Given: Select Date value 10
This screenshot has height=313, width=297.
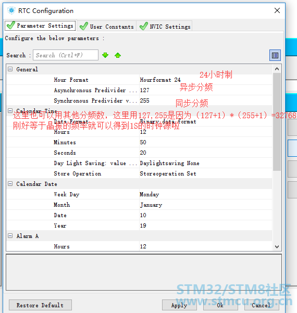Looking at the screenshot, I should click(x=143, y=215).
